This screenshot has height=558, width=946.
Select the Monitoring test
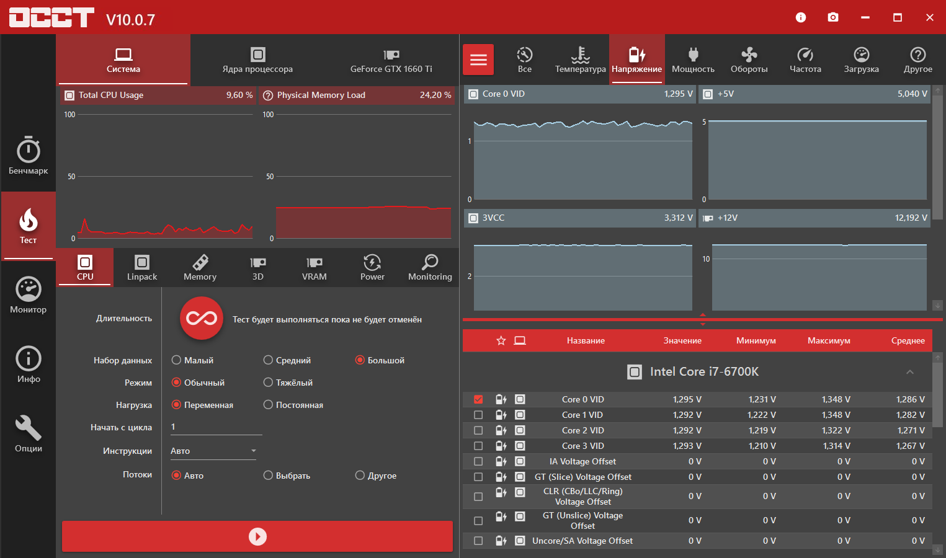[x=430, y=267]
